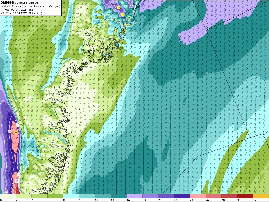
Task: Click the pale 0–2 m/s legend swatch
Action: coord(8,196)
